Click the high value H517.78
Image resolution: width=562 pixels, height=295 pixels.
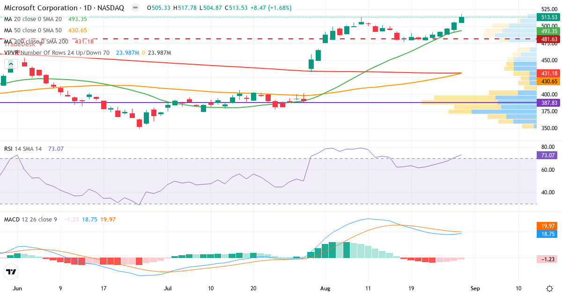click(x=185, y=8)
